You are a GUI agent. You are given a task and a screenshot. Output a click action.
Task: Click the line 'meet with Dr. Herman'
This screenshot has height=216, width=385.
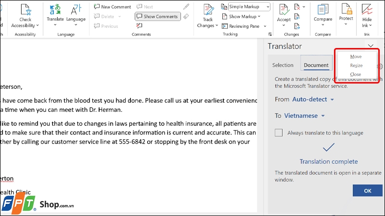[61, 110]
